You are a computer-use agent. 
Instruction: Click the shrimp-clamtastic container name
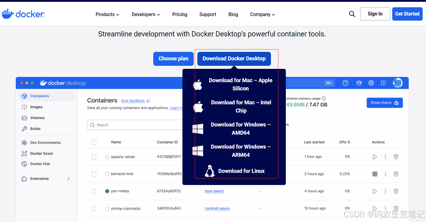click(x=126, y=208)
